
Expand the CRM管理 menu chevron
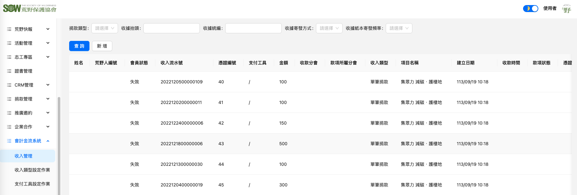pos(48,85)
